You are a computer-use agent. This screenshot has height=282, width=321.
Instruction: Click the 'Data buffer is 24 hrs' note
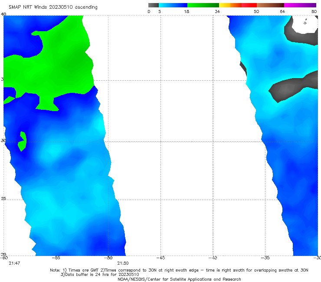click(100, 275)
